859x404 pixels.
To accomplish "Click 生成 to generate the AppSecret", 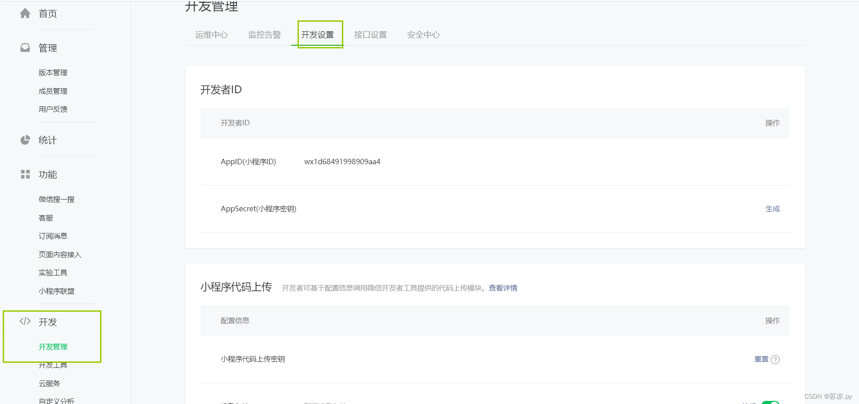I will 773,209.
